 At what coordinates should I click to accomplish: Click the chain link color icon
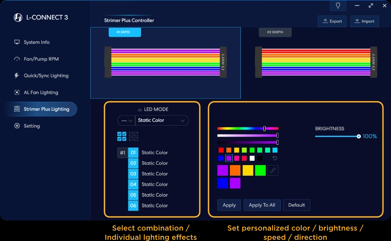(x=273, y=171)
